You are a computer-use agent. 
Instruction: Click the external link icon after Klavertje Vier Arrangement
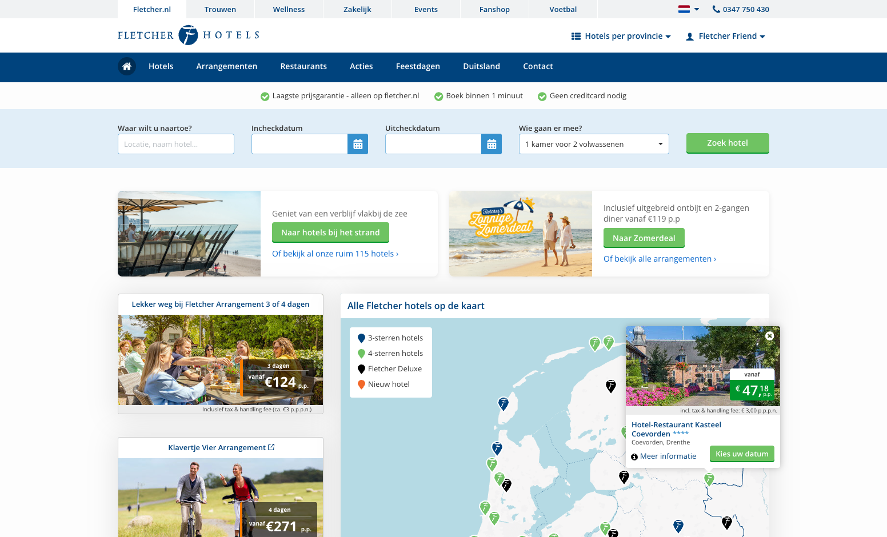[271, 447]
